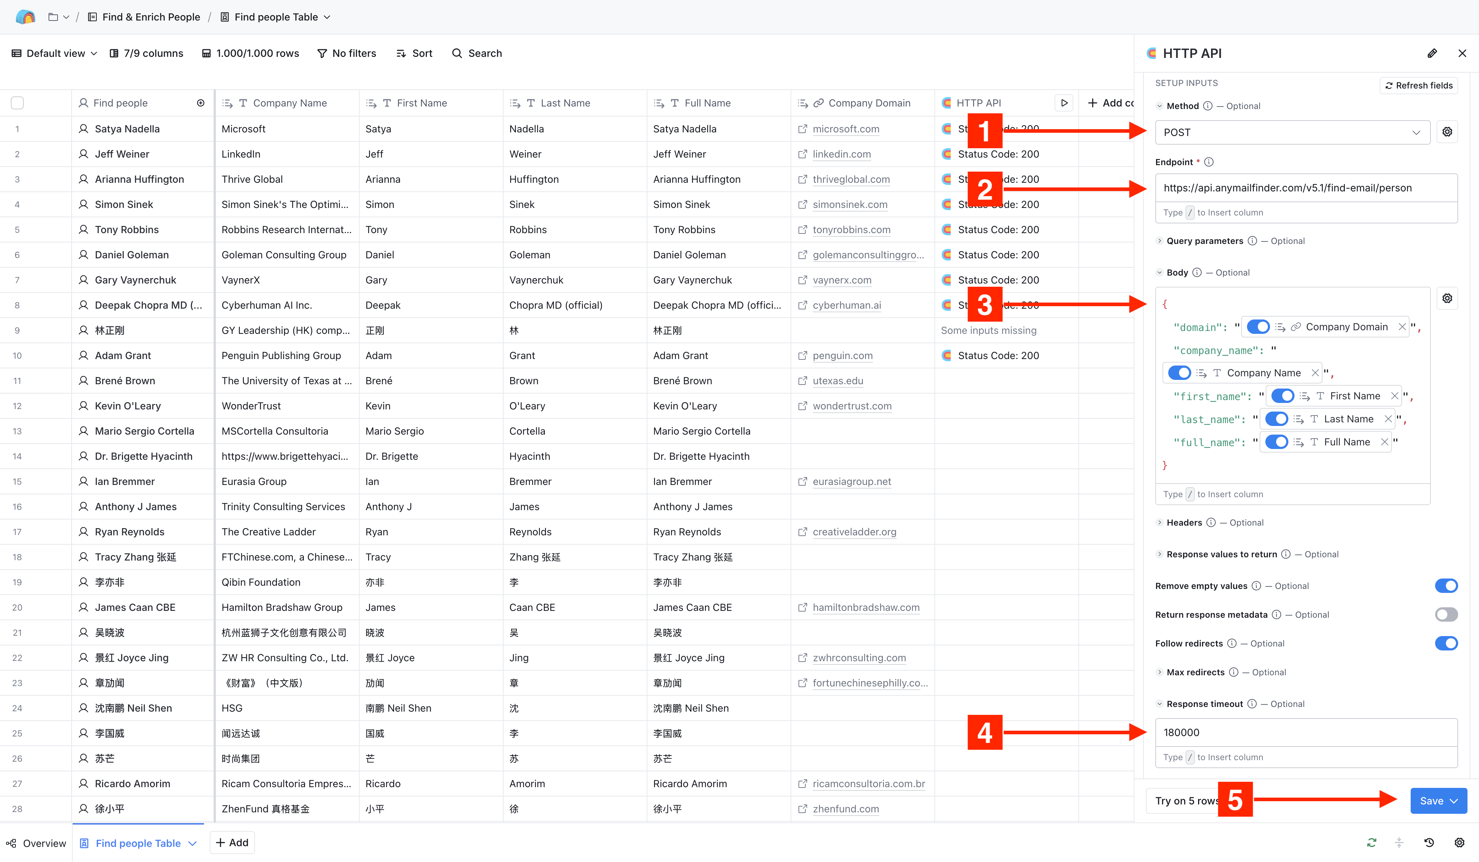
Task: Expand the Headers section
Action: [1159, 523]
